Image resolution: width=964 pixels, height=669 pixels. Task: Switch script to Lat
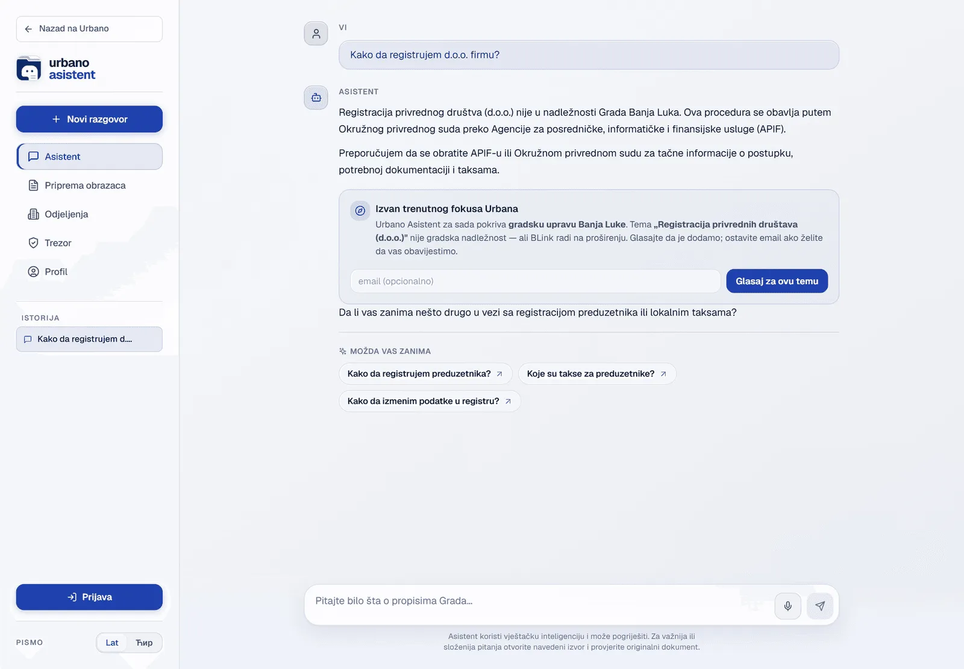[x=112, y=643]
